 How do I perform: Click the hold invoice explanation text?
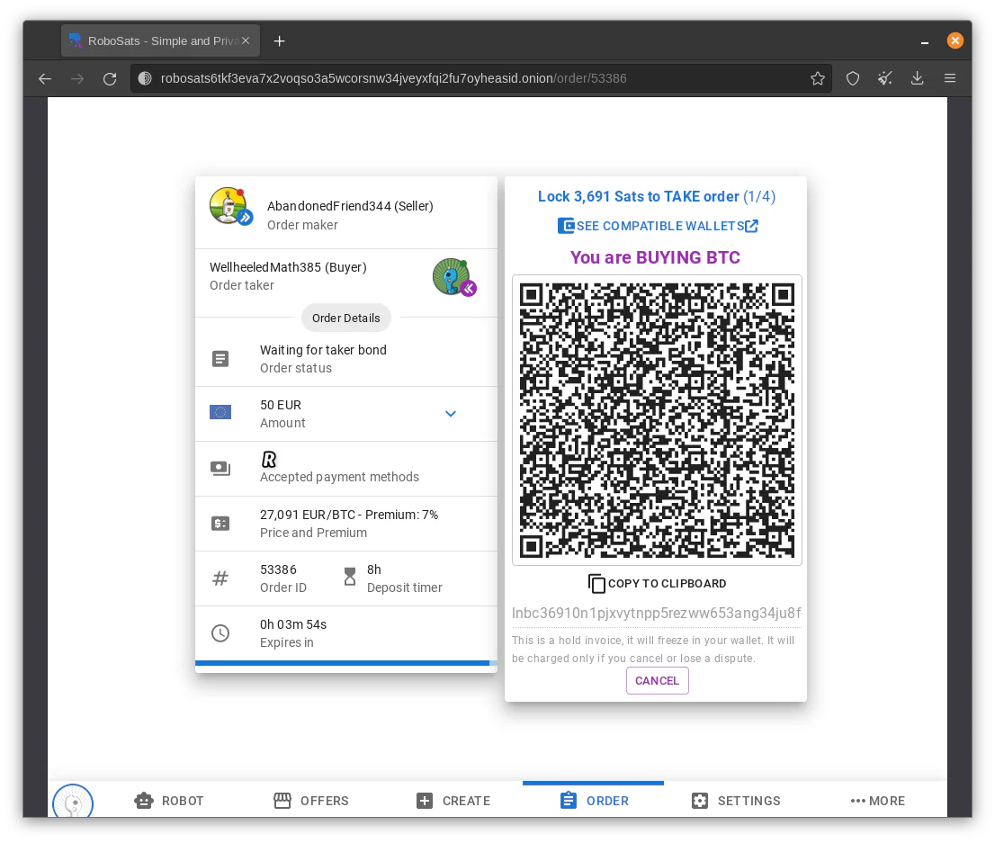tap(653, 650)
